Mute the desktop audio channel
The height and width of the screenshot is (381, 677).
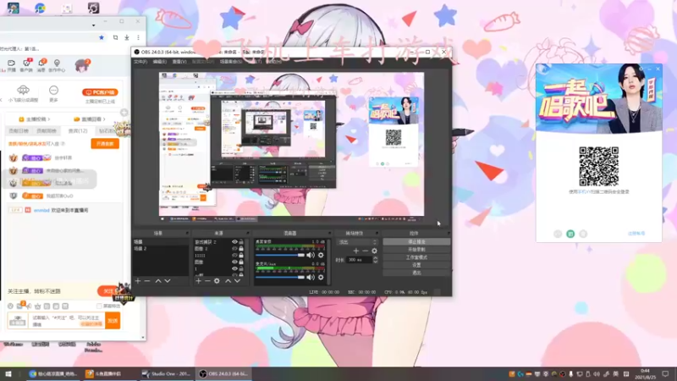311,256
